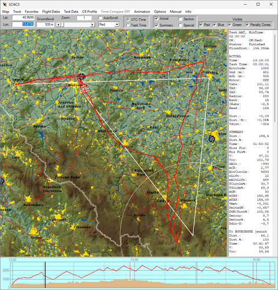Click the zoom slider left arrow
This screenshot has height=290, width=278.
[x=58, y=25]
